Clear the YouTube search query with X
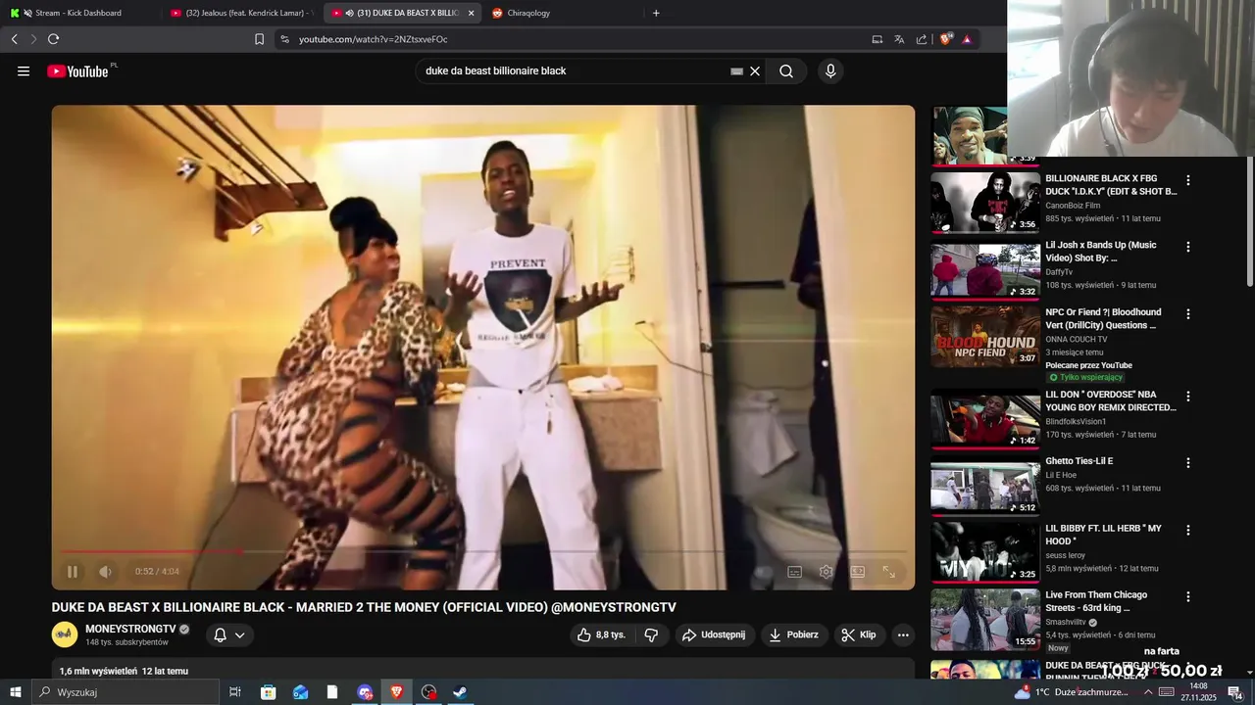This screenshot has width=1255, height=705. [x=755, y=71]
